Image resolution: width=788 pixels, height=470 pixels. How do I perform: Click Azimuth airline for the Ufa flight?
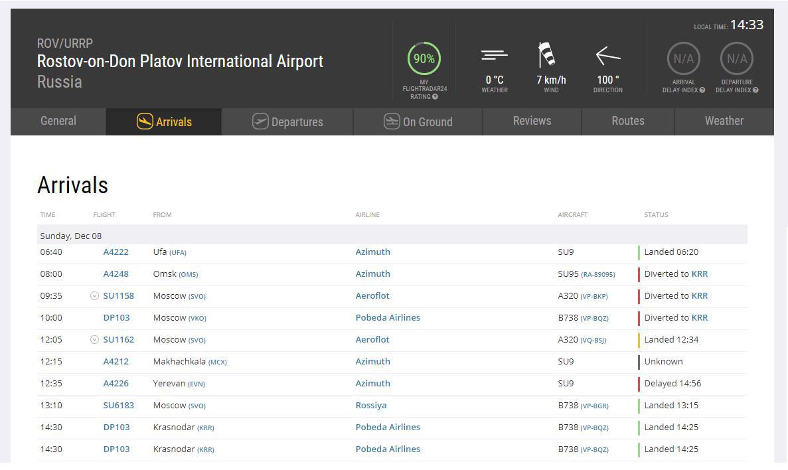point(373,252)
